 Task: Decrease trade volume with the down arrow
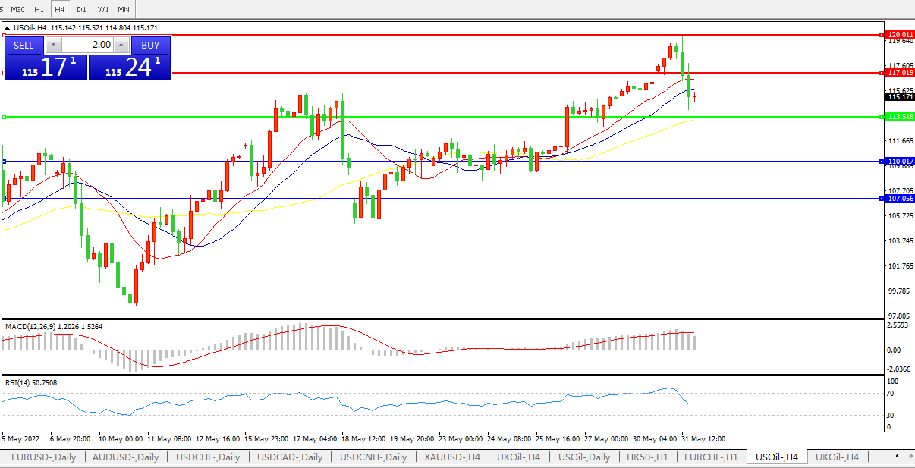tap(52, 45)
